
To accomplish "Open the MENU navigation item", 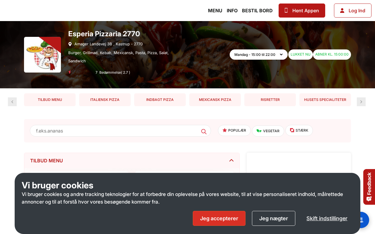I will pos(215,11).
